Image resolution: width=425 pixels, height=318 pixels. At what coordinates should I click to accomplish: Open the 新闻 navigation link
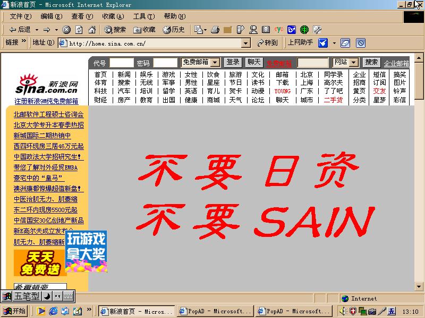[x=124, y=74]
